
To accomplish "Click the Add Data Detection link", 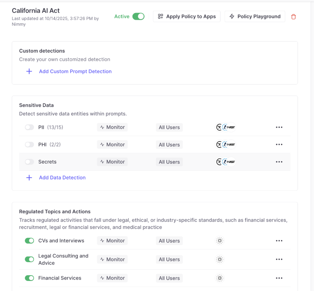I will [x=62, y=178].
